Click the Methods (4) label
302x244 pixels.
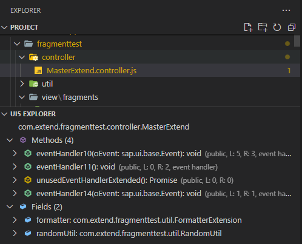coord(53,140)
